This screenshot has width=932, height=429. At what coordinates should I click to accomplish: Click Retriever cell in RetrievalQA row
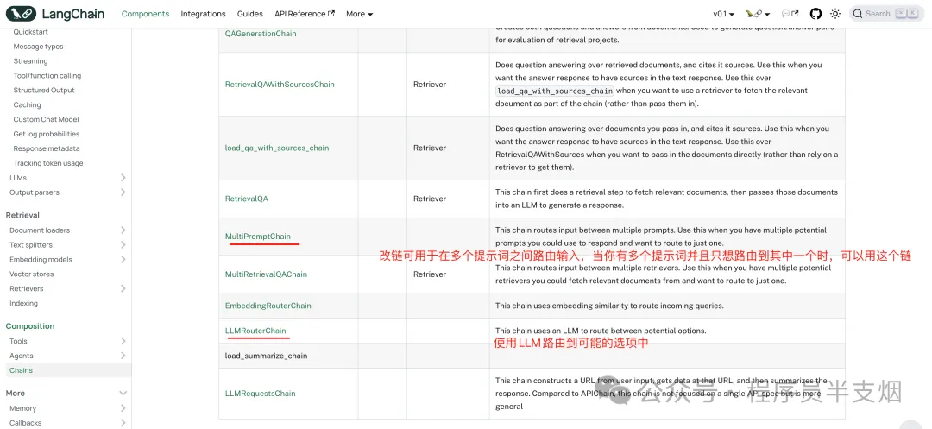(430, 199)
